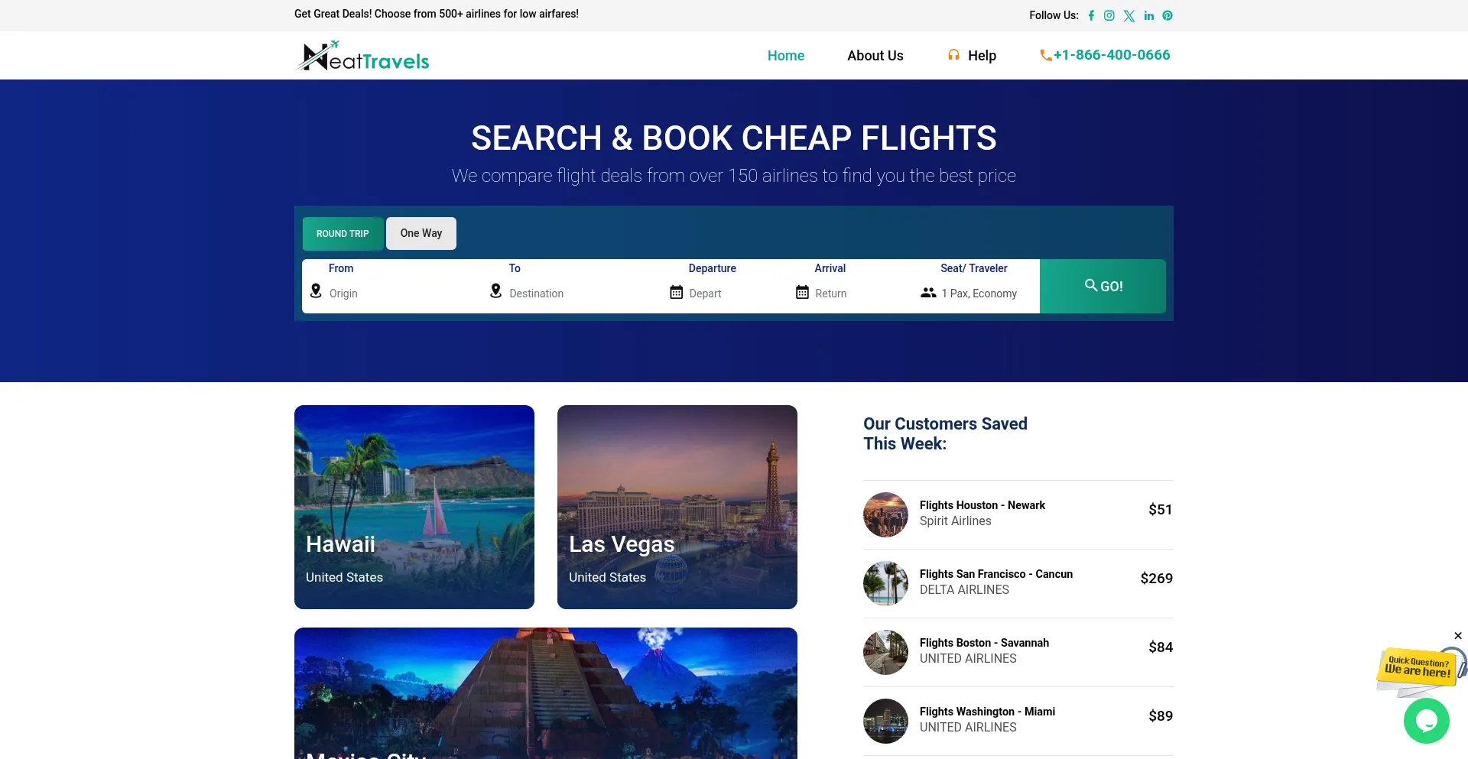Switch to One Way trip type
1468x759 pixels.
(421, 234)
